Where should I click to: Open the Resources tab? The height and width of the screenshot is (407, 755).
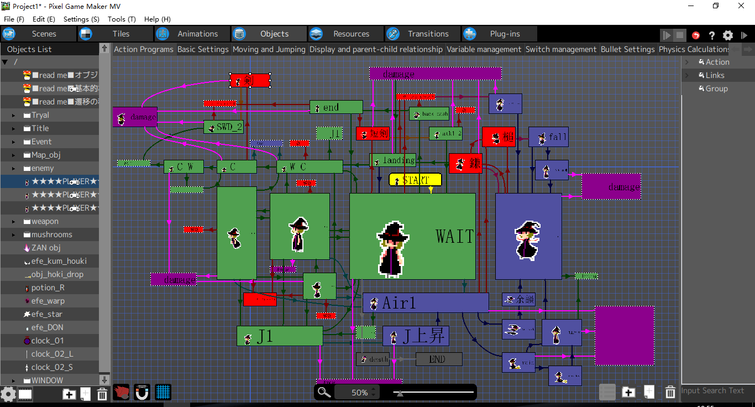pos(345,34)
